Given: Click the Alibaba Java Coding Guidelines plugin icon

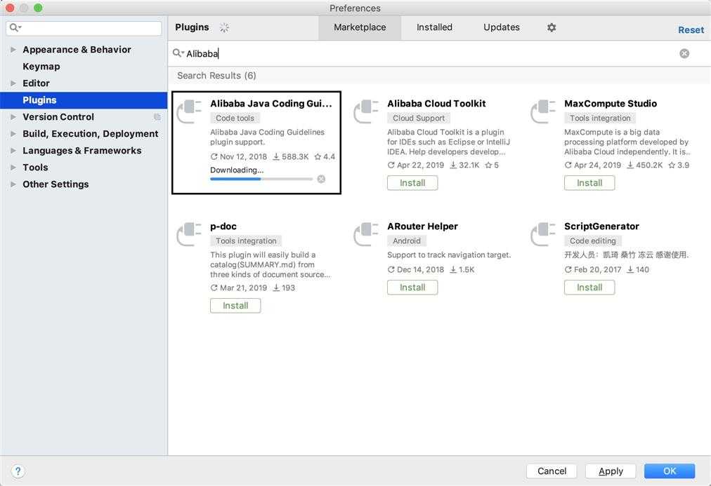Looking at the screenshot, I should pos(189,112).
